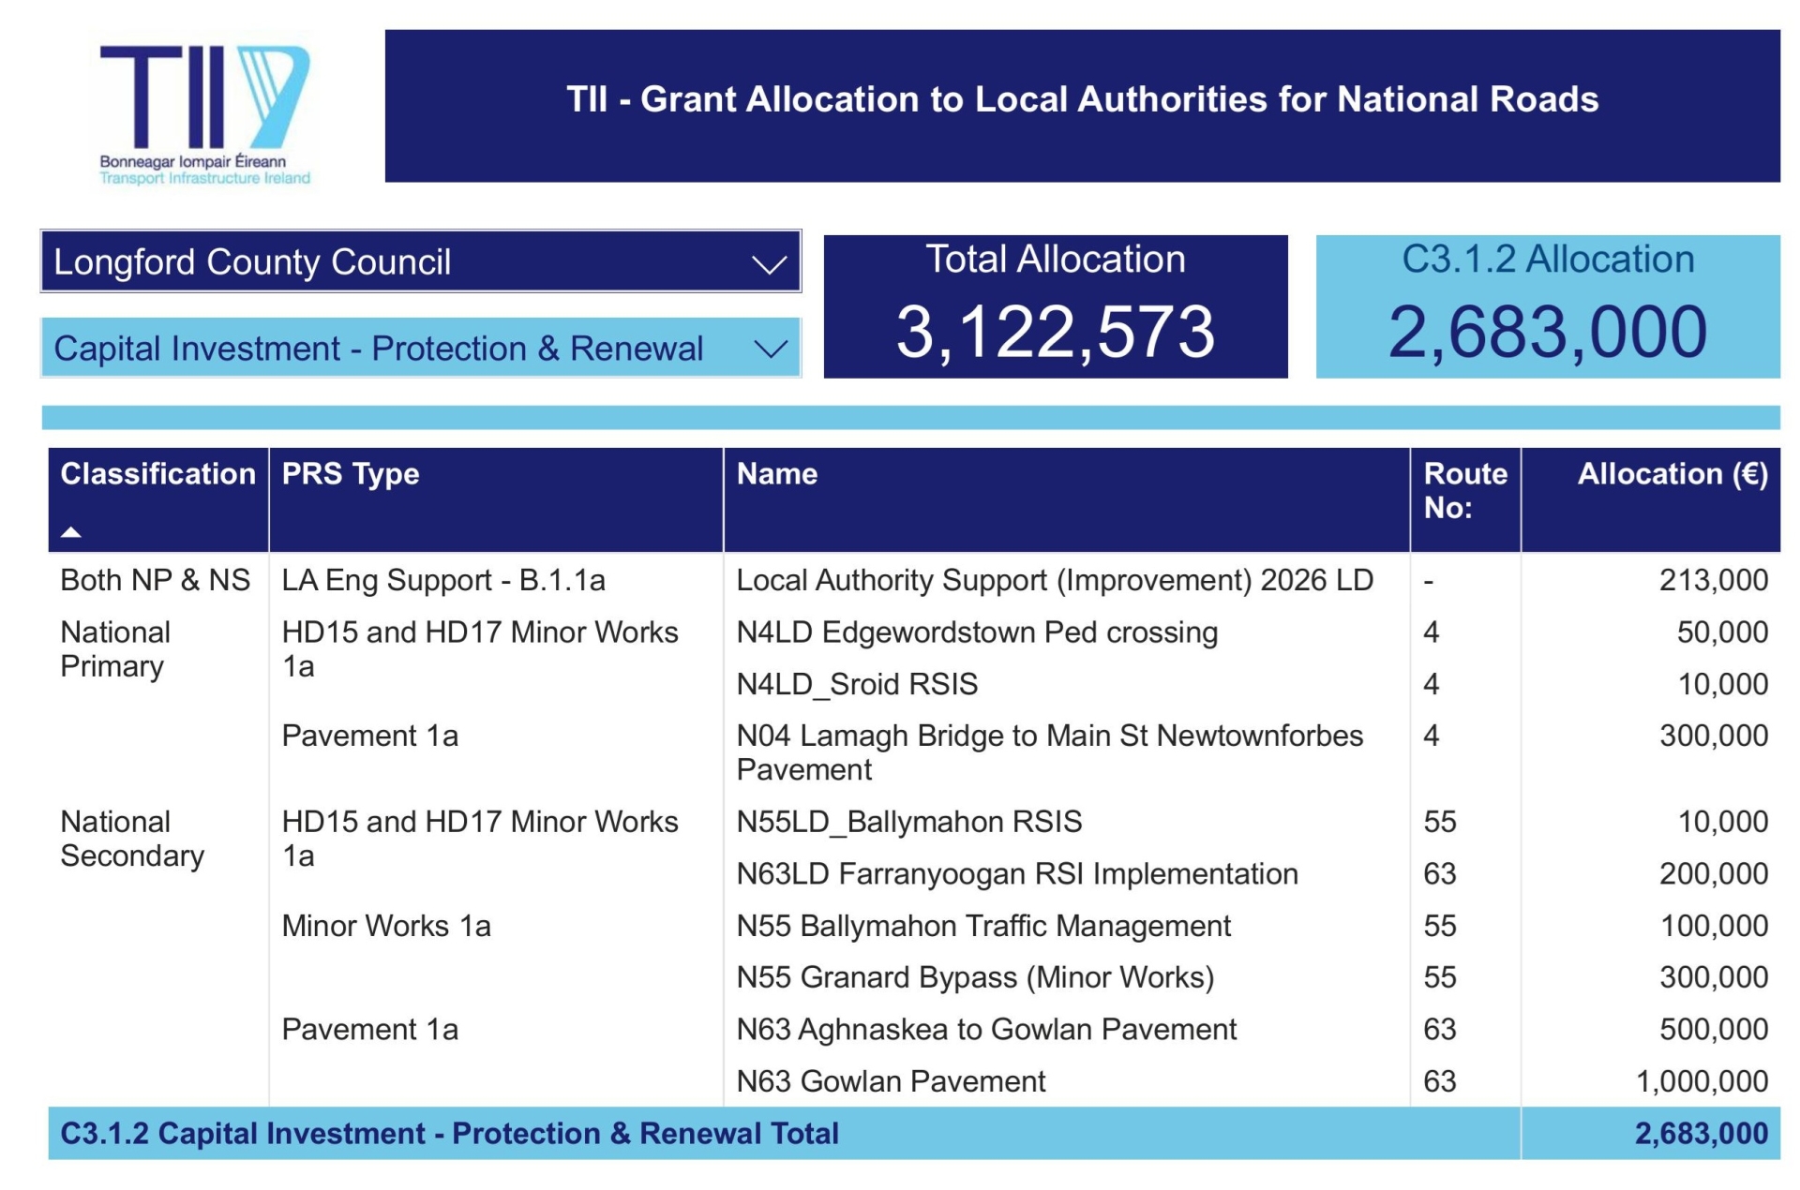The image size is (1800, 1190).
Task: Select the Total Allocation card
Action: point(1055,307)
